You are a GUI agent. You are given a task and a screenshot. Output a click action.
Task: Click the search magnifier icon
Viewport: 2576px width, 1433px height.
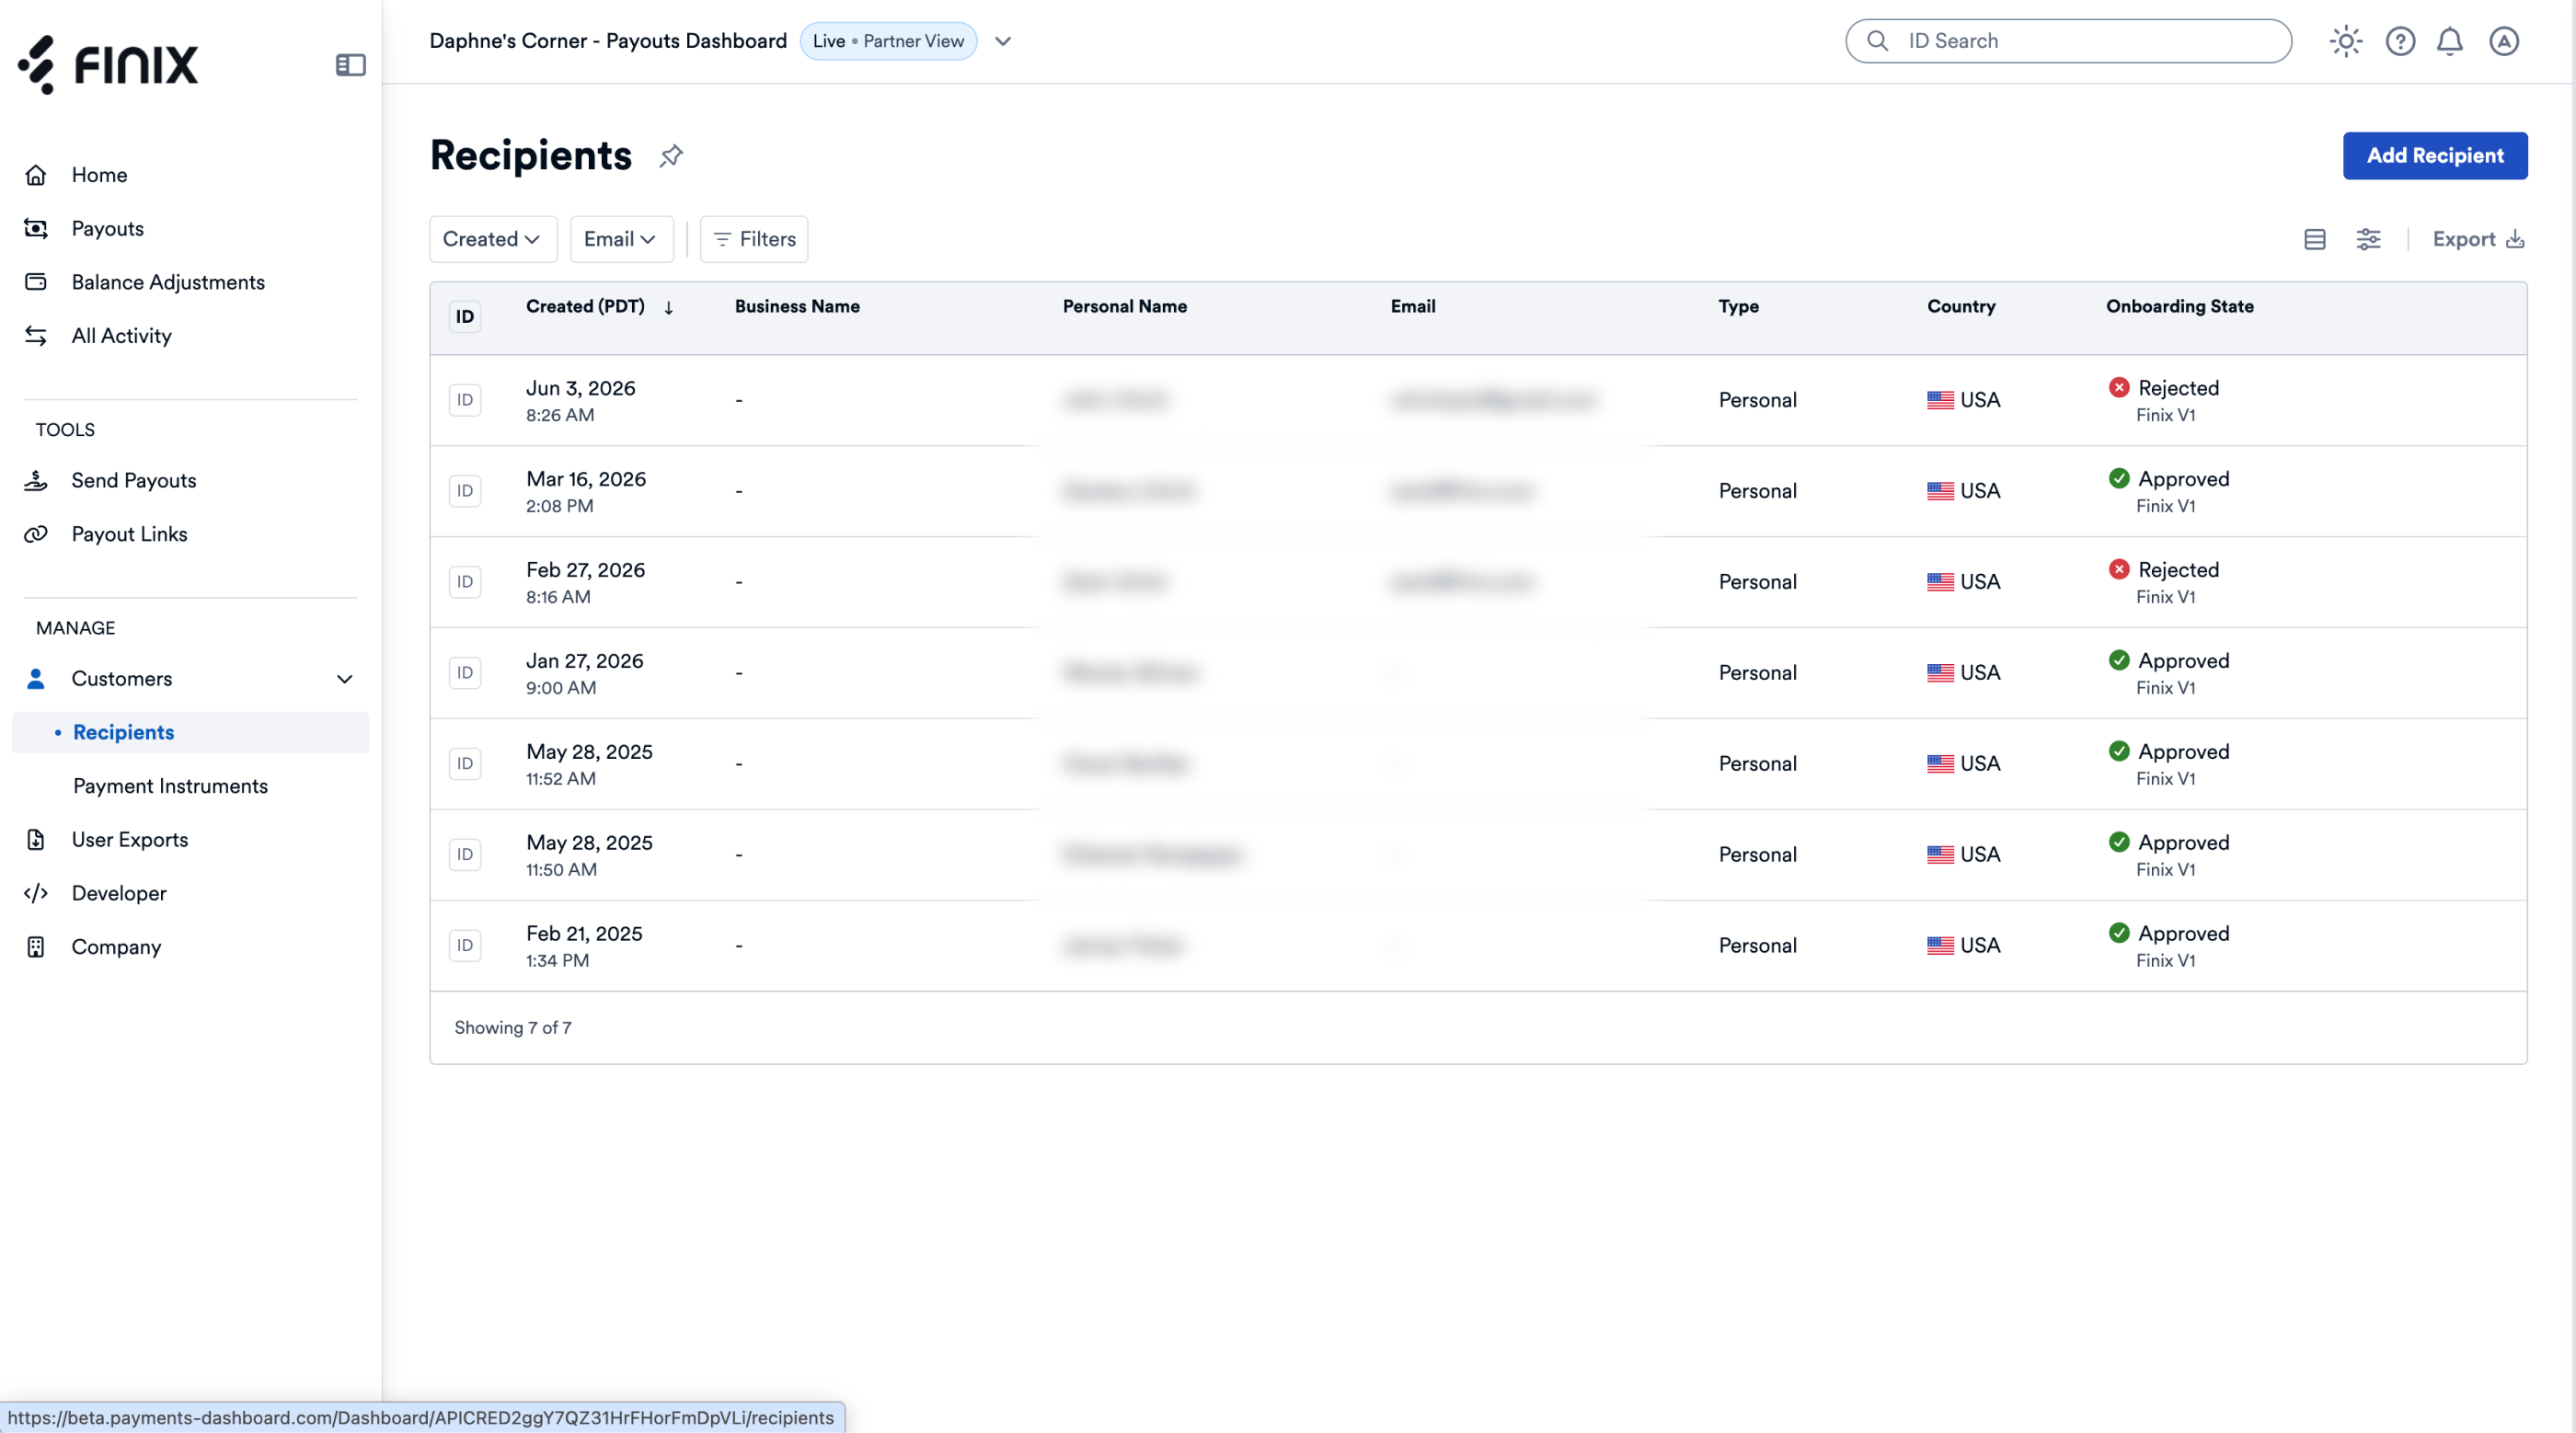click(x=1878, y=41)
